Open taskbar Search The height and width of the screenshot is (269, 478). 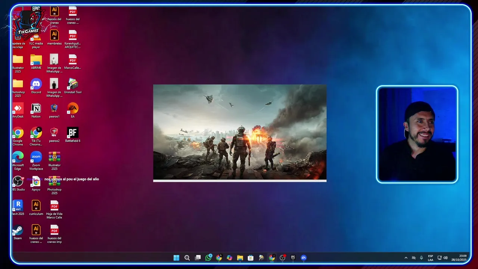(x=187, y=258)
